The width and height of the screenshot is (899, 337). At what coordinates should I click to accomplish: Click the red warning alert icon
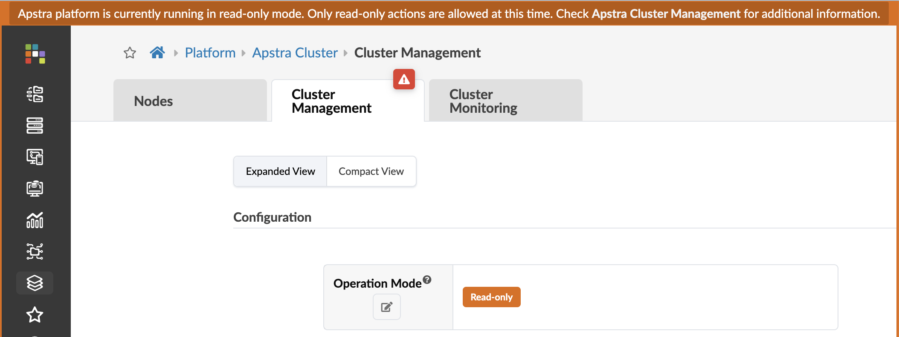tap(404, 79)
